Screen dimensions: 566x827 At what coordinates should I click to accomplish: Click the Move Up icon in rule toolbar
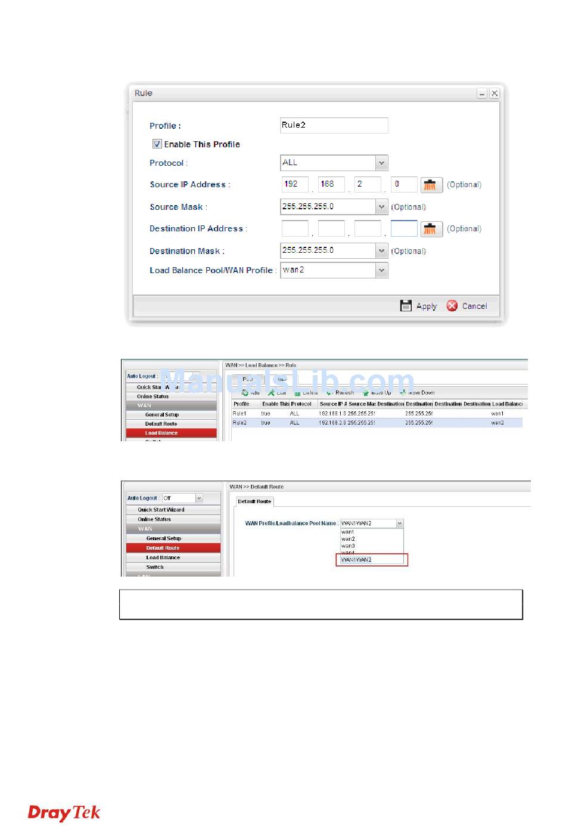click(x=366, y=393)
